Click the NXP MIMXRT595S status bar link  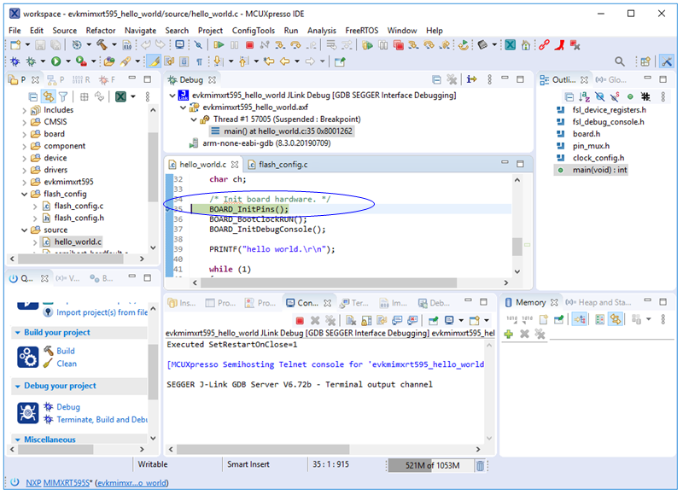pos(57,483)
